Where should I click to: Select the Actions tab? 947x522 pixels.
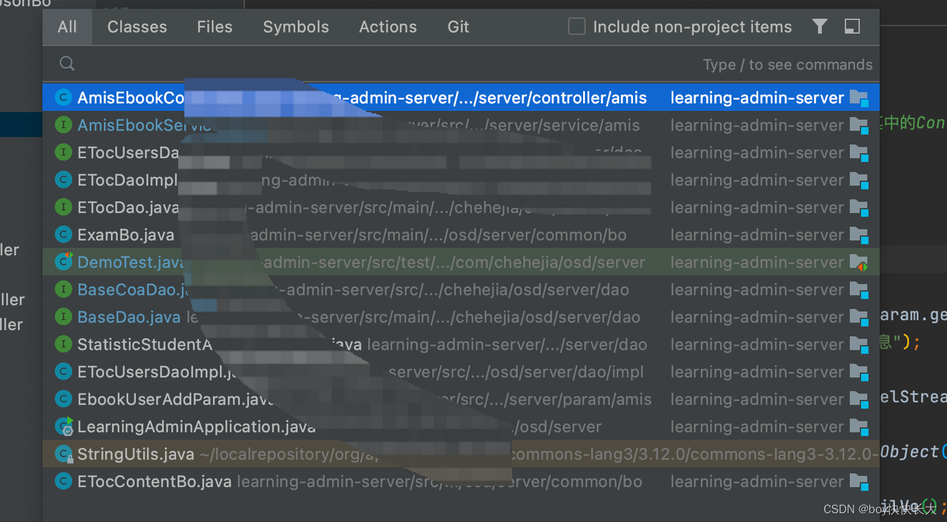click(388, 27)
